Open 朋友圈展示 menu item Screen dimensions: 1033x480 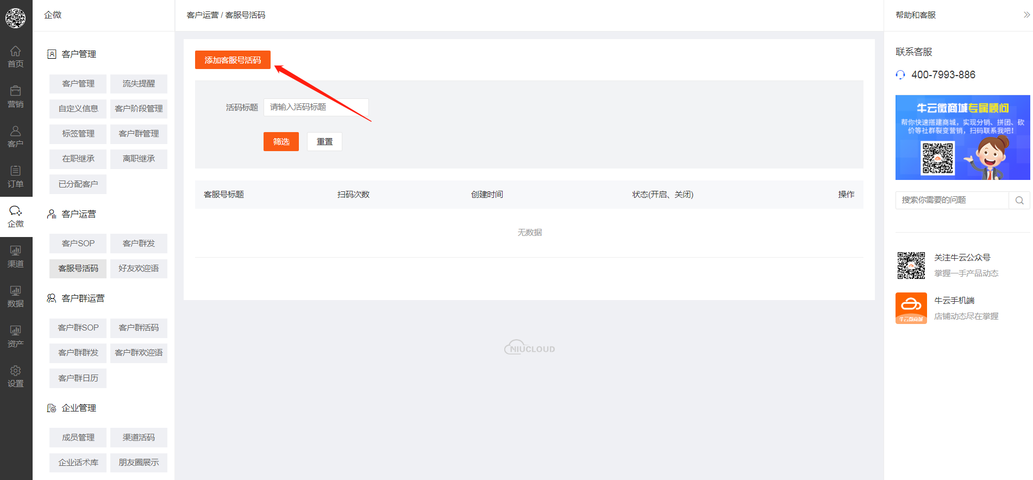point(139,463)
